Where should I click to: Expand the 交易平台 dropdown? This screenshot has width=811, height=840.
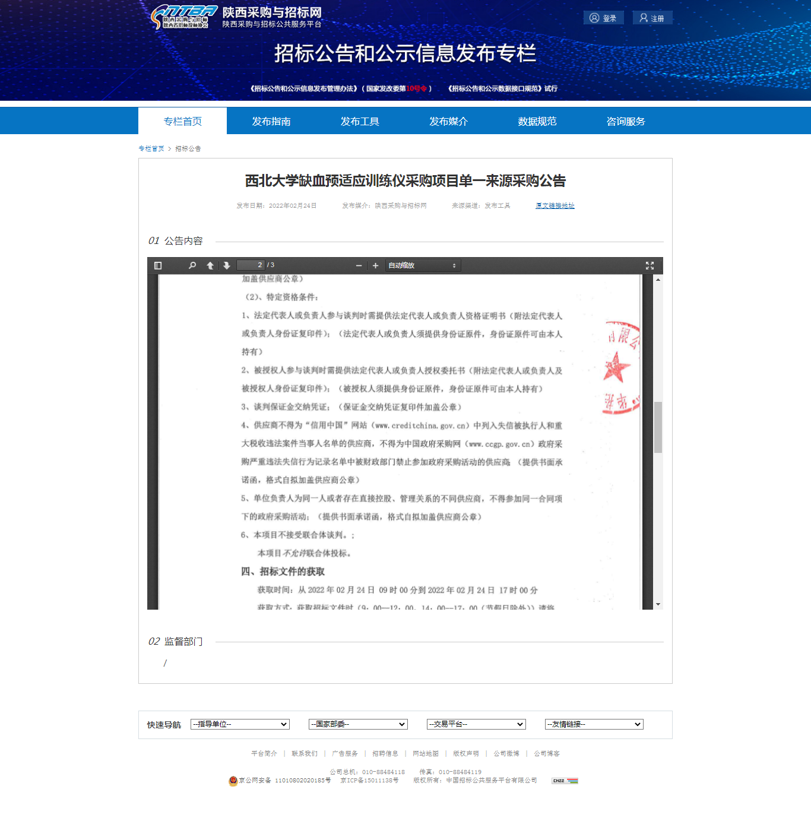(476, 724)
